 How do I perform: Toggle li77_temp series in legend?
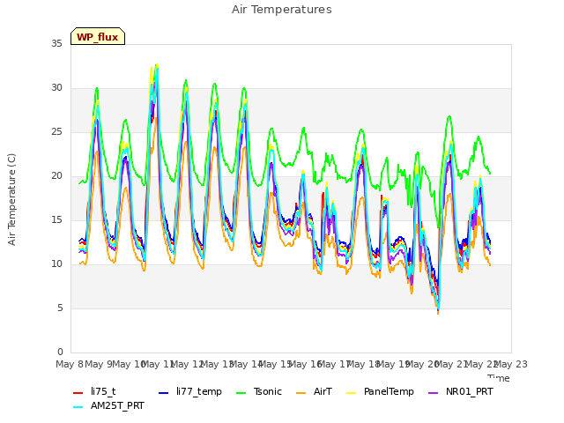click(190, 391)
